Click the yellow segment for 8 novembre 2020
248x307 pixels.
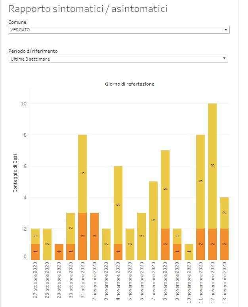(165, 189)
